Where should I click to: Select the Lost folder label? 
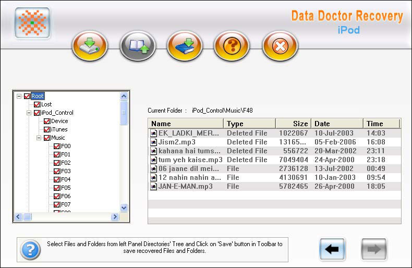[x=46, y=105]
